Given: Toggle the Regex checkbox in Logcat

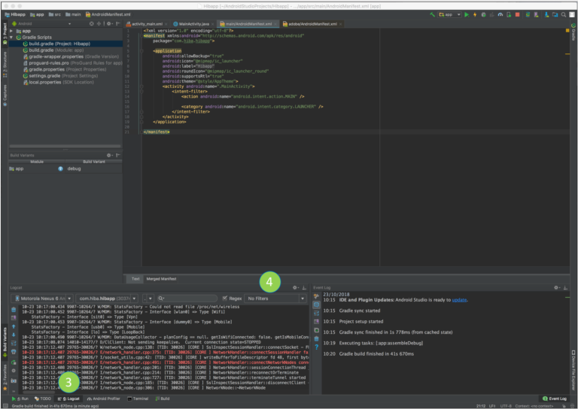Looking at the screenshot, I should pos(225,298).
